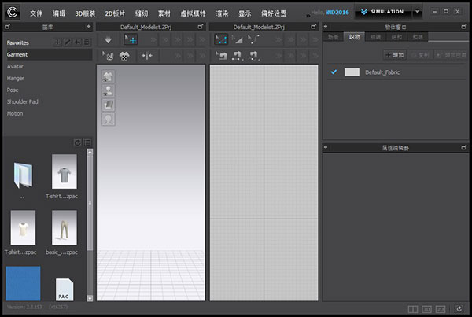
Task: Toggle show avatar visibility button in 3D view
Action: pos(108,90)
